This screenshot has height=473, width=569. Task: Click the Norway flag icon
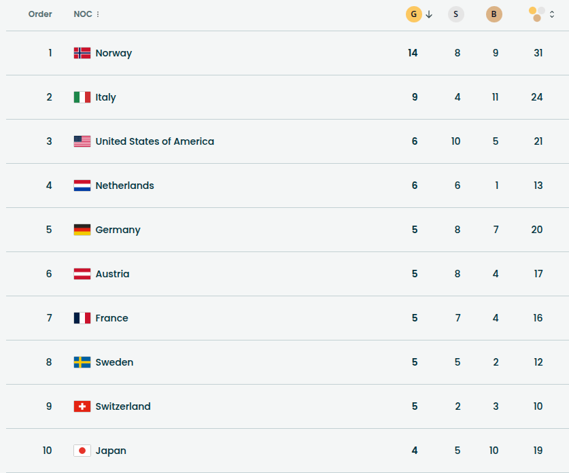point(82,53)
